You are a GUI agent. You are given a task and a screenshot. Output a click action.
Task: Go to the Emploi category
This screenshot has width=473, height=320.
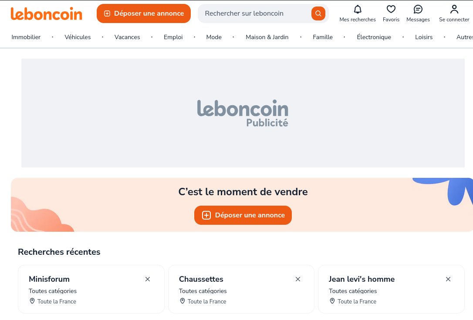click(173, 37)
